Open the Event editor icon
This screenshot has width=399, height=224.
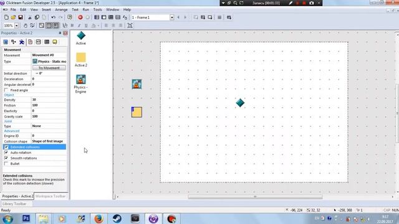coord(111,17)
